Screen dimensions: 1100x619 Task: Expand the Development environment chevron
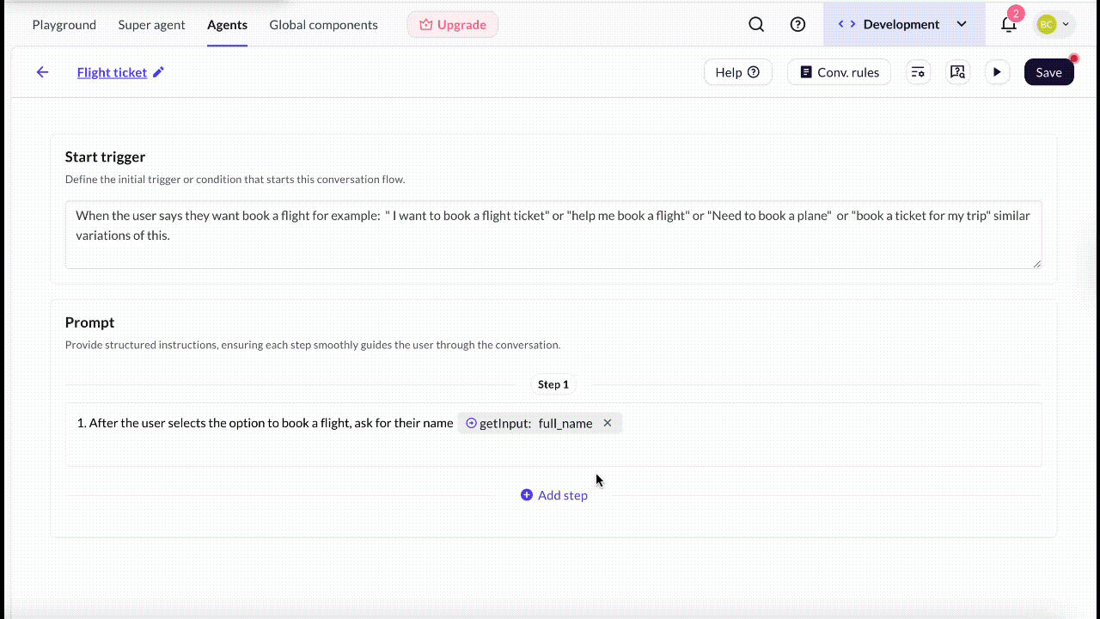[x=962, y=24]
